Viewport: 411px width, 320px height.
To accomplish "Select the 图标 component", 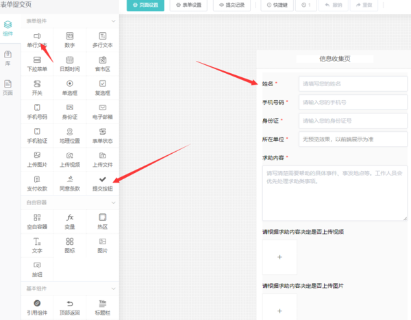I will tap(70, 245).
